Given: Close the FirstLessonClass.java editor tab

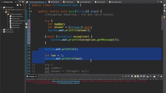Looking at the screenshot, I should (46, 2).
